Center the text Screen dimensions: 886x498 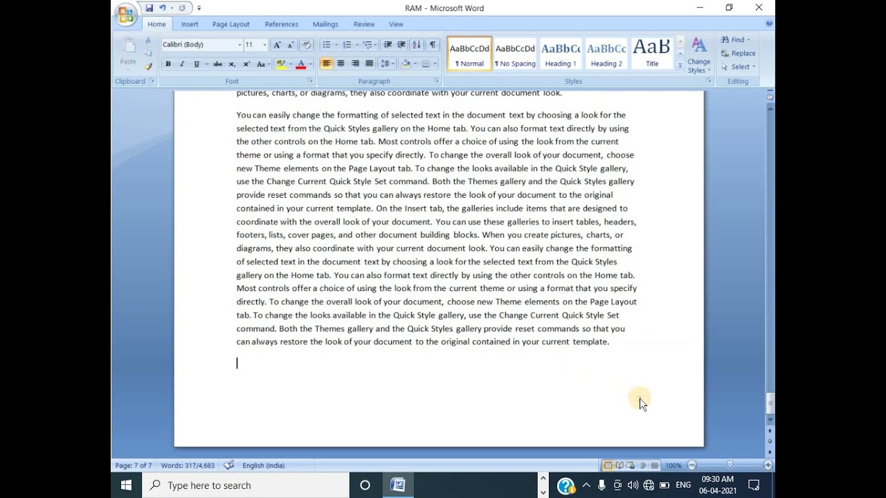click(341, 64)
